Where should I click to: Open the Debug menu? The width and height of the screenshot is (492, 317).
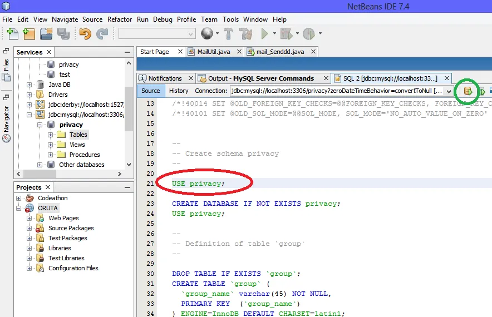(163, 19)
